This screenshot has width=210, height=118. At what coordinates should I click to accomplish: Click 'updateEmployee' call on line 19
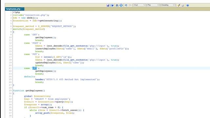click(x=45, y=63)
